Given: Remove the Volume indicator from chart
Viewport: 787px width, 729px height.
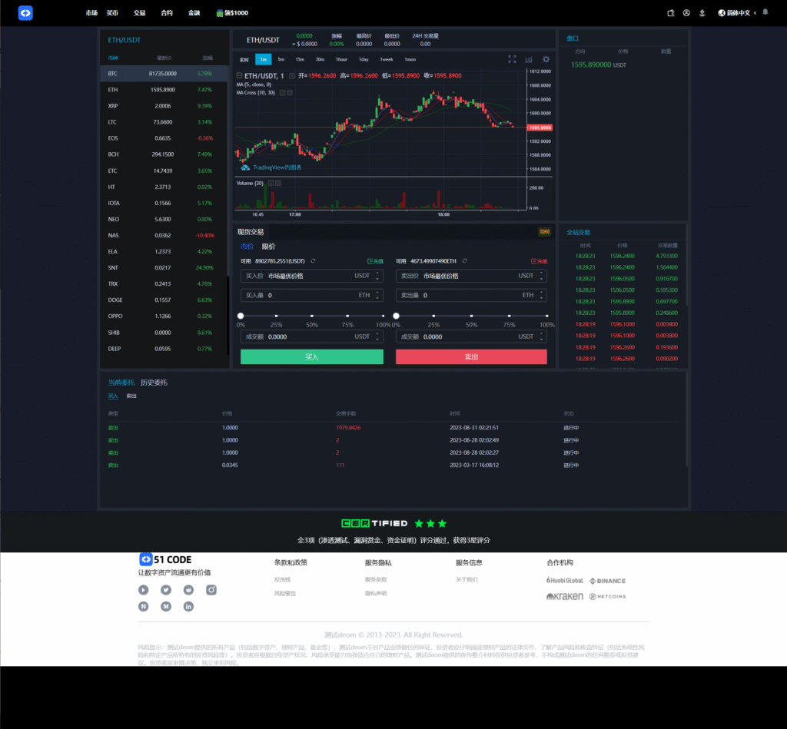Looking at the screenshot, I should click(277, 183).
